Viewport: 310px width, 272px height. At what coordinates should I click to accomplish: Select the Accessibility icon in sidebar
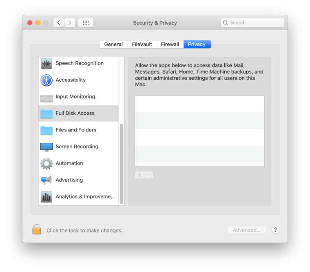pos(46,80)
